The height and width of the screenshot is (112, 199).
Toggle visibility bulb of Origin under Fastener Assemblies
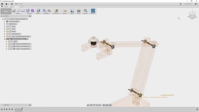[9, 41]
